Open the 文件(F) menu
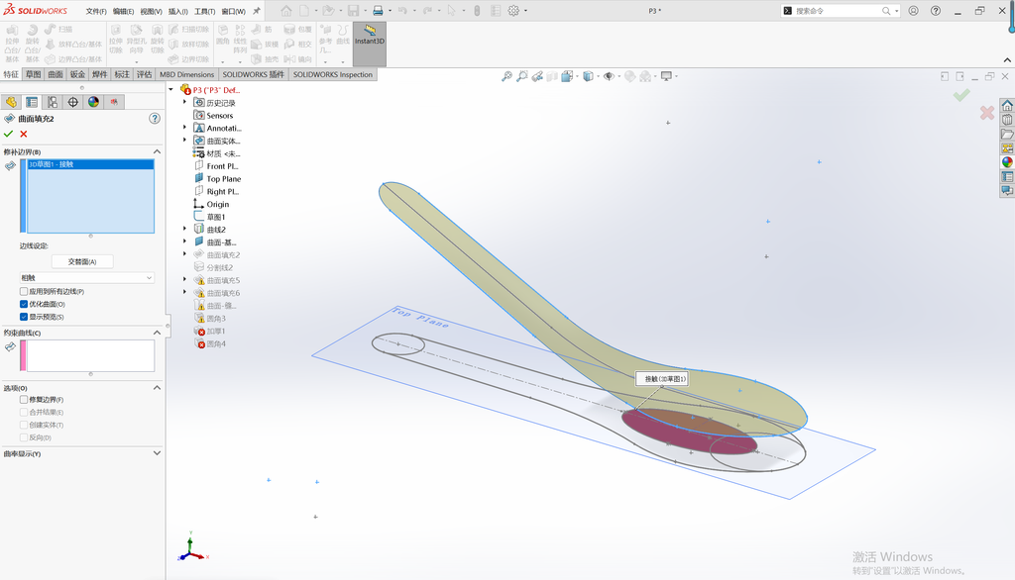This screenshot has height=580, width=1015. tap(96, 11)
